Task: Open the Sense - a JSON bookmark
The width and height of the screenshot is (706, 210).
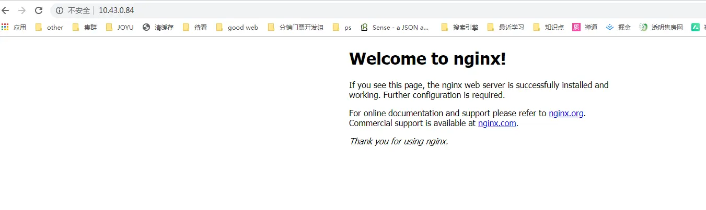Action: 396,28
